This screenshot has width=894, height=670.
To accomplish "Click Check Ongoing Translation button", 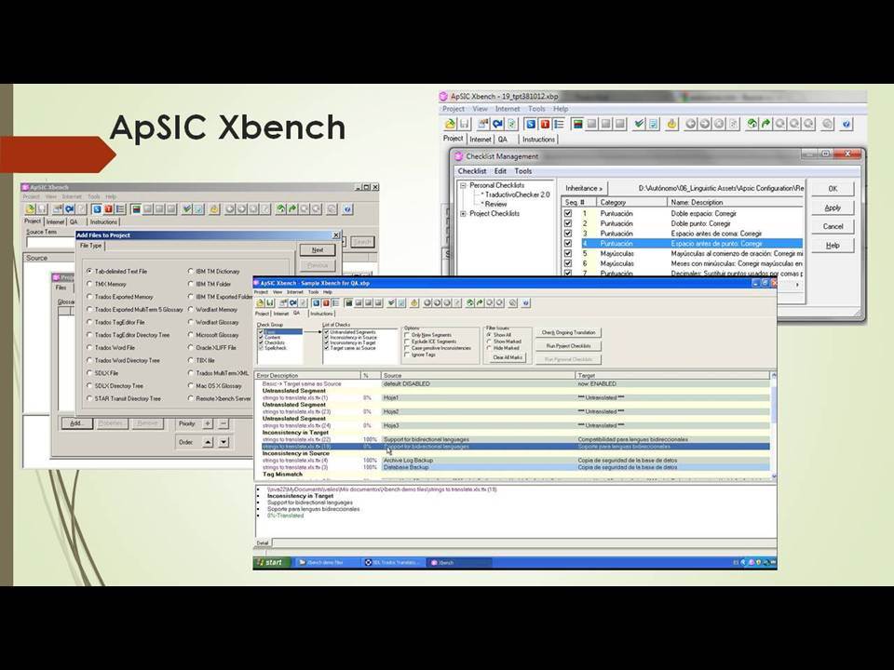I will pyautogui.click(x=568, y=333).
